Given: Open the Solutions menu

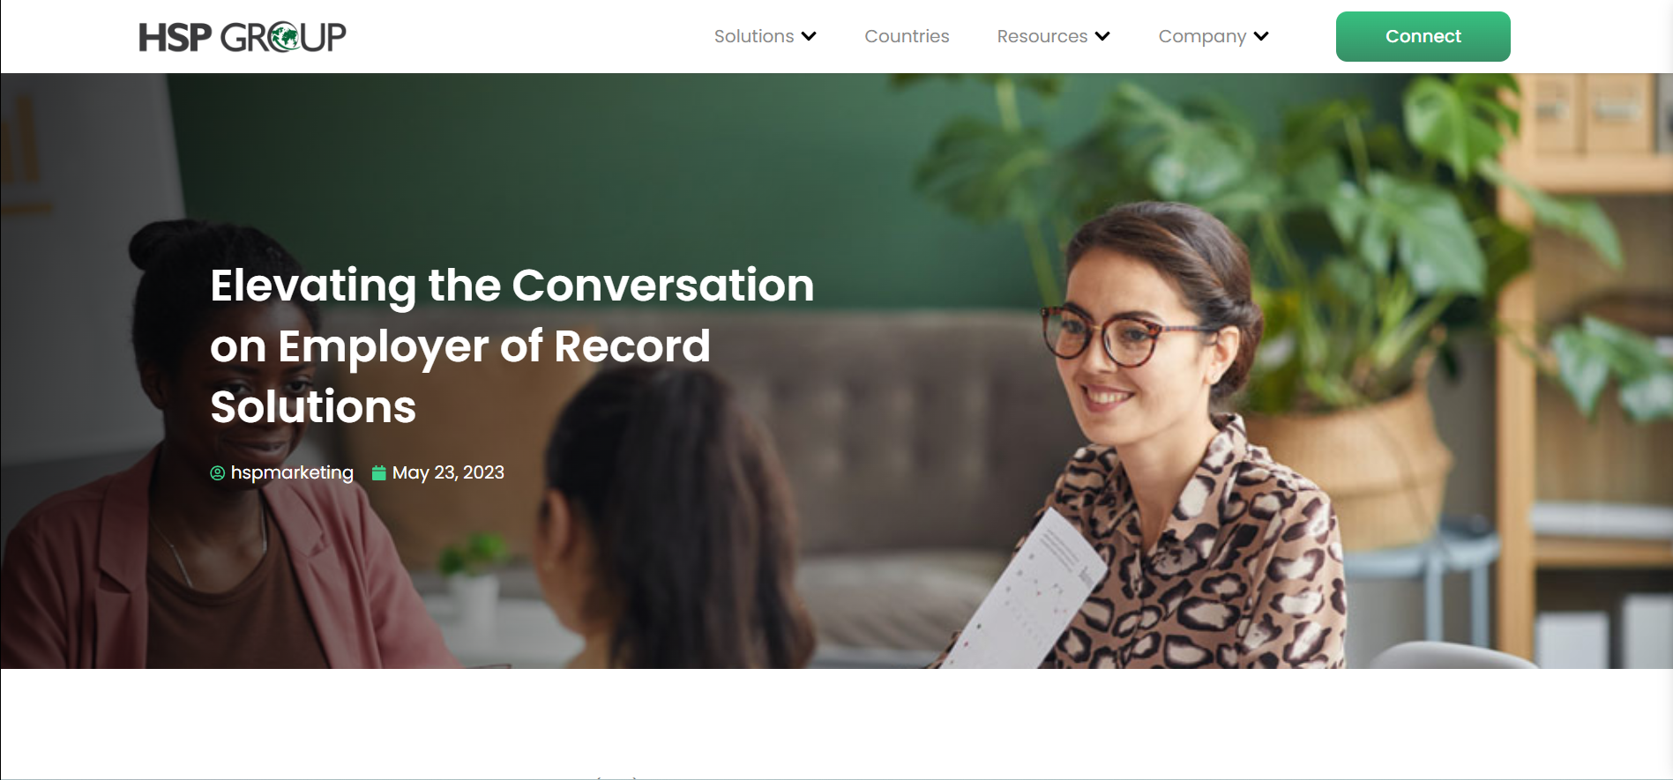Looking at the screenshot, I should pos(754,36).
